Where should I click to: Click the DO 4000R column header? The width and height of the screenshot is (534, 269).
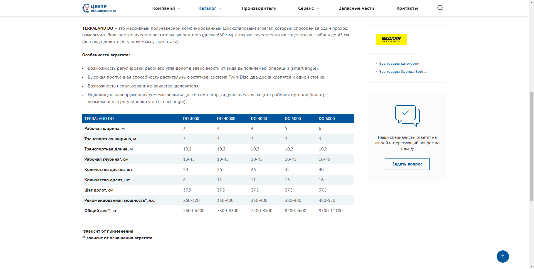click(226, 119)
